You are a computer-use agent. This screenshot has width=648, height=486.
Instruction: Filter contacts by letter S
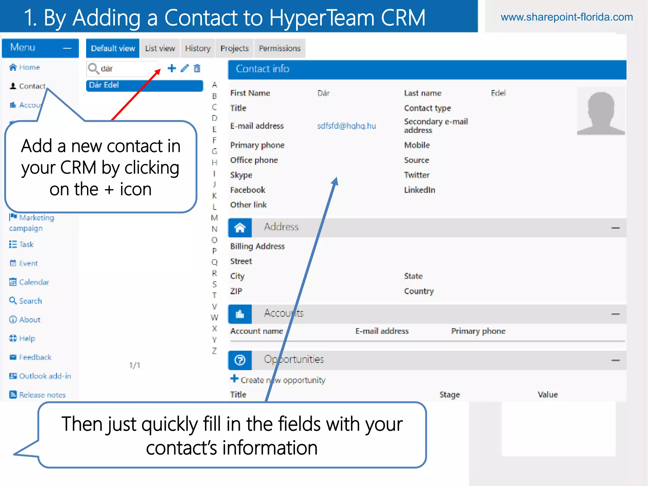pyautogui.click(x=214, y=284)
